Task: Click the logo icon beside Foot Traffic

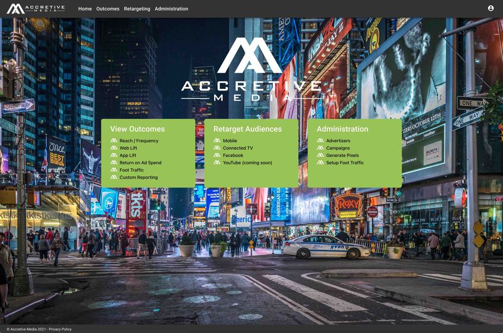Action: tap(114, 170)
